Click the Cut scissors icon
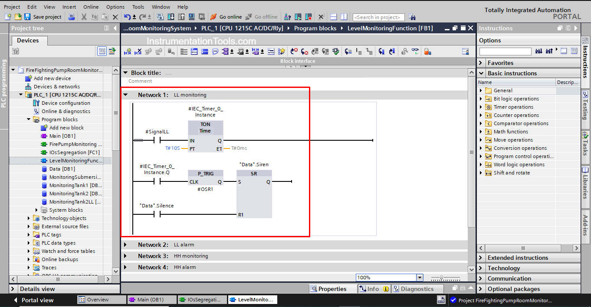The width and height of the screenshot is (591, 307). [x=84, y=17]
